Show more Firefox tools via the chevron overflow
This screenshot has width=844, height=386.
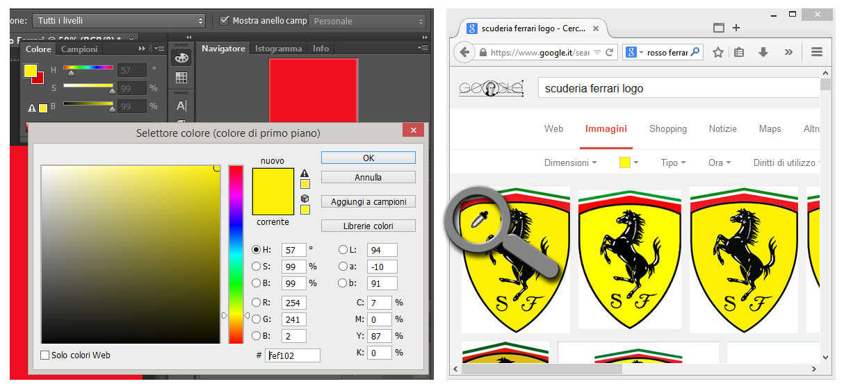[x=788, y=52]
